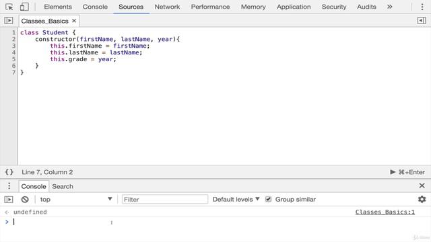The height and width of the screenshot is (242, 431).
Task: Click line number 7 in gutter
Action: tap(13, 73)
